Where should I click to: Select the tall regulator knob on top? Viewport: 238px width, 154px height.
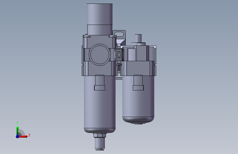coord(100,14)
